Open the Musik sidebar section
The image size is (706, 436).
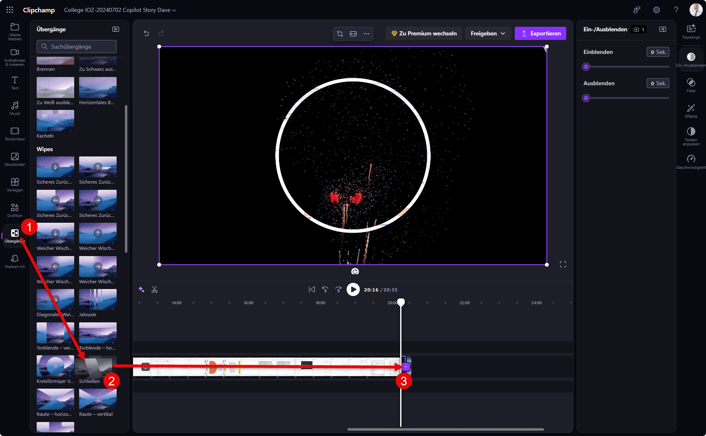point(15,108)
